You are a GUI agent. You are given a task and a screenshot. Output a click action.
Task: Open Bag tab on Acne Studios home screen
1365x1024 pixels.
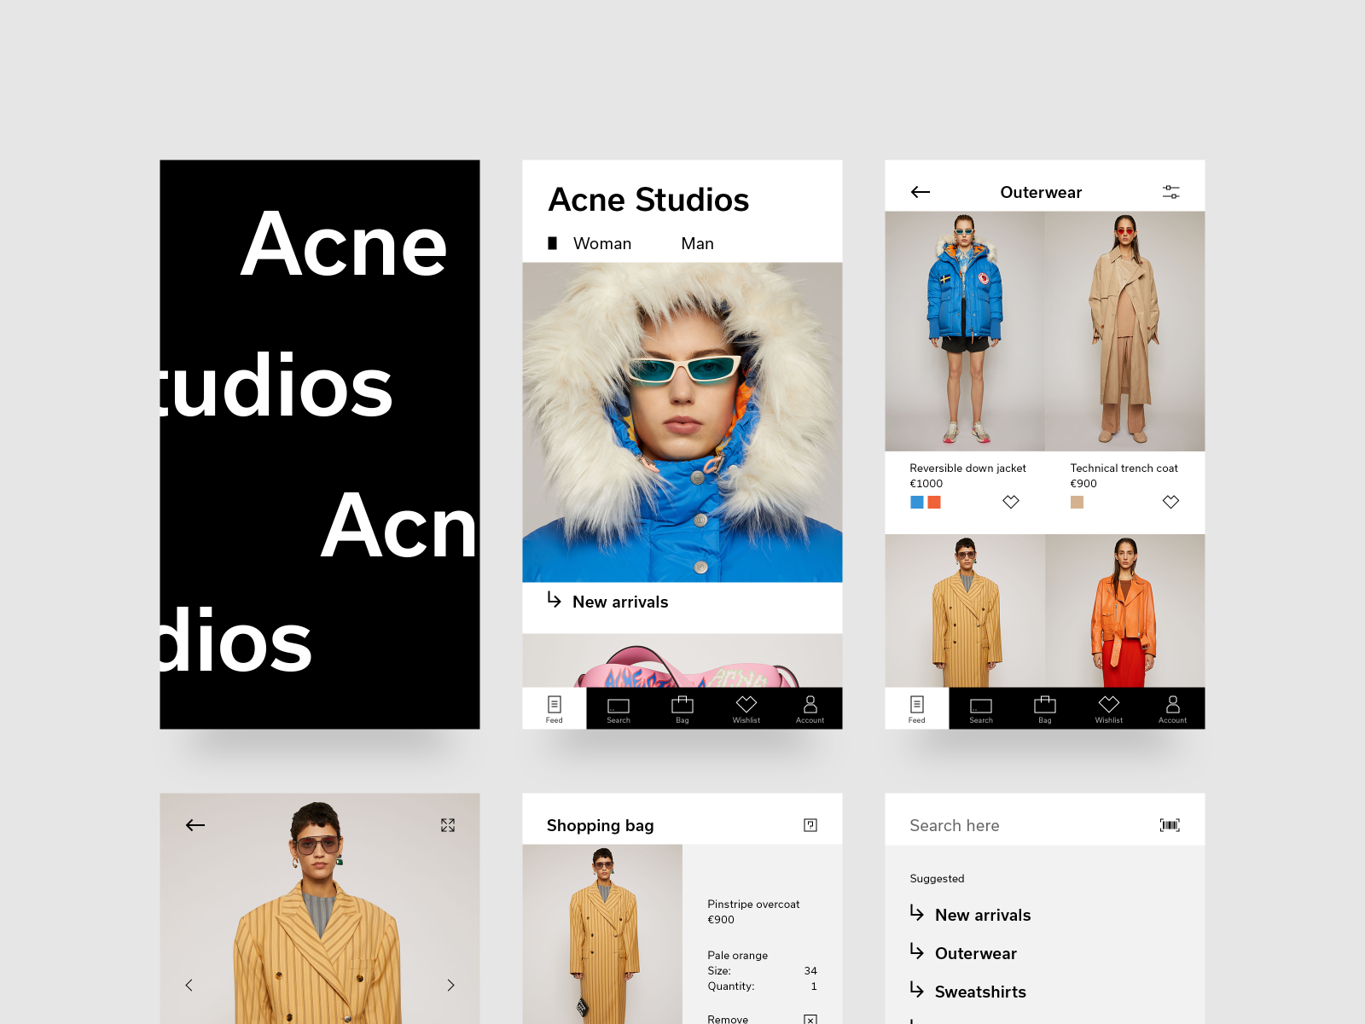[x=682, y=708]
